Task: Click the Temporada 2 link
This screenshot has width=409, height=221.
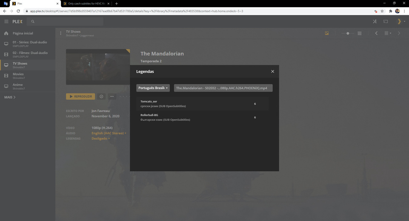Action: click(151, 61)
